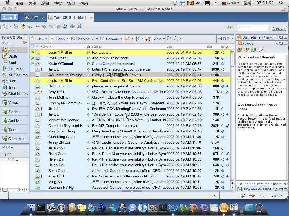The image size is (289, 216).
Task: Open the New message dropdown arrow
Action: tap(47, 39)
